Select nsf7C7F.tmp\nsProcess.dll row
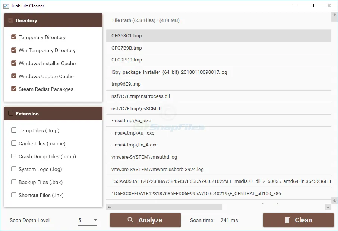 [219, 96]
